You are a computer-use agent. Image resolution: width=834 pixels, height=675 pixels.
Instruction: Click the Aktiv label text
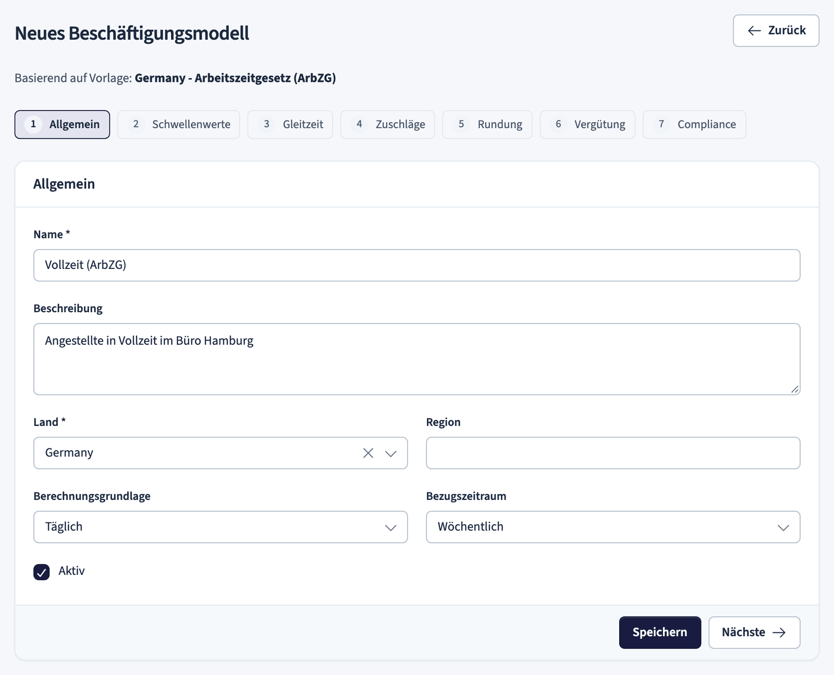[71, 571]
